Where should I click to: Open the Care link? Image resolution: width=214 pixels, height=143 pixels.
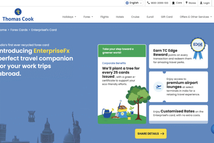(x=177, y=3)
